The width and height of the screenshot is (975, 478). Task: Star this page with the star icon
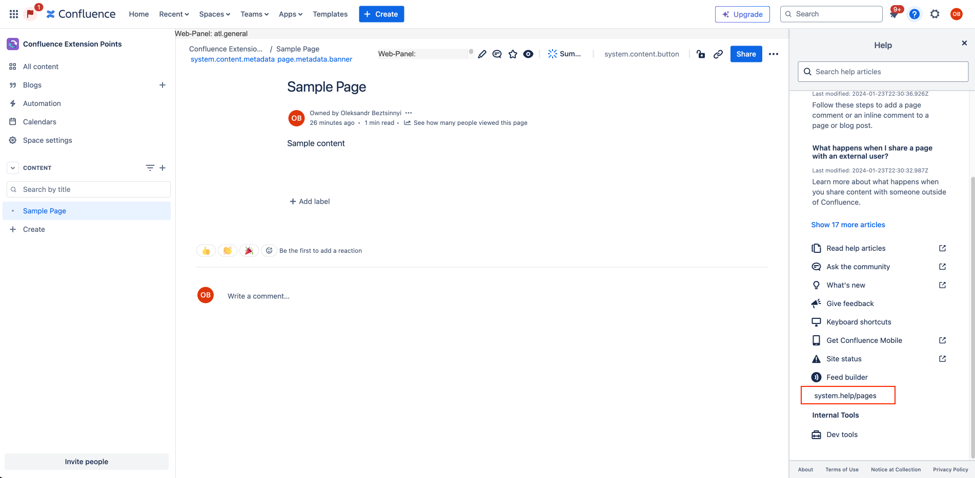coord(513,54)
